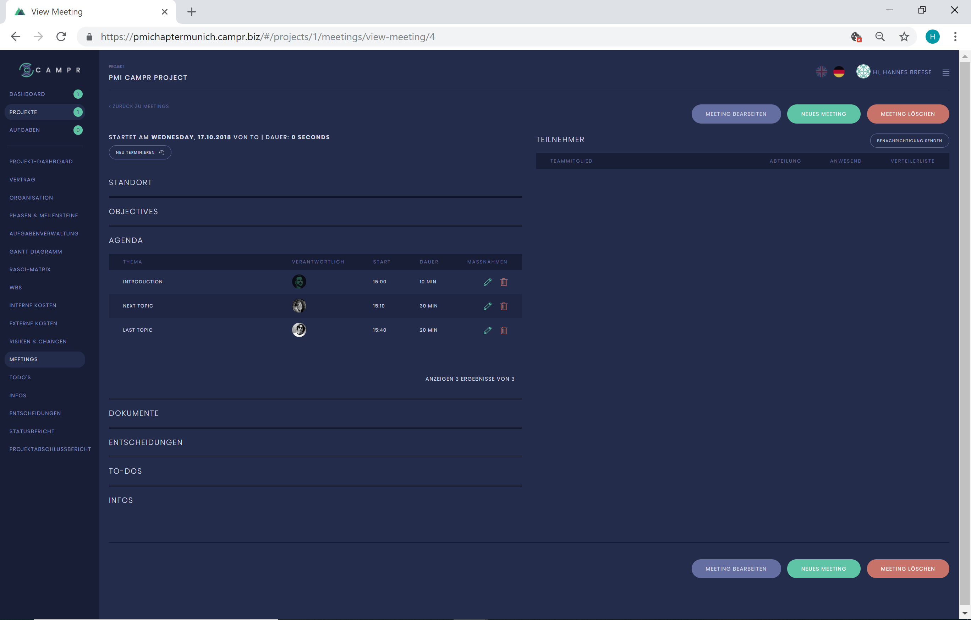Viewport: 971px width, 620px height.
Task: Click page scrollbar down arrow
Action: click(x=964, y=613)
